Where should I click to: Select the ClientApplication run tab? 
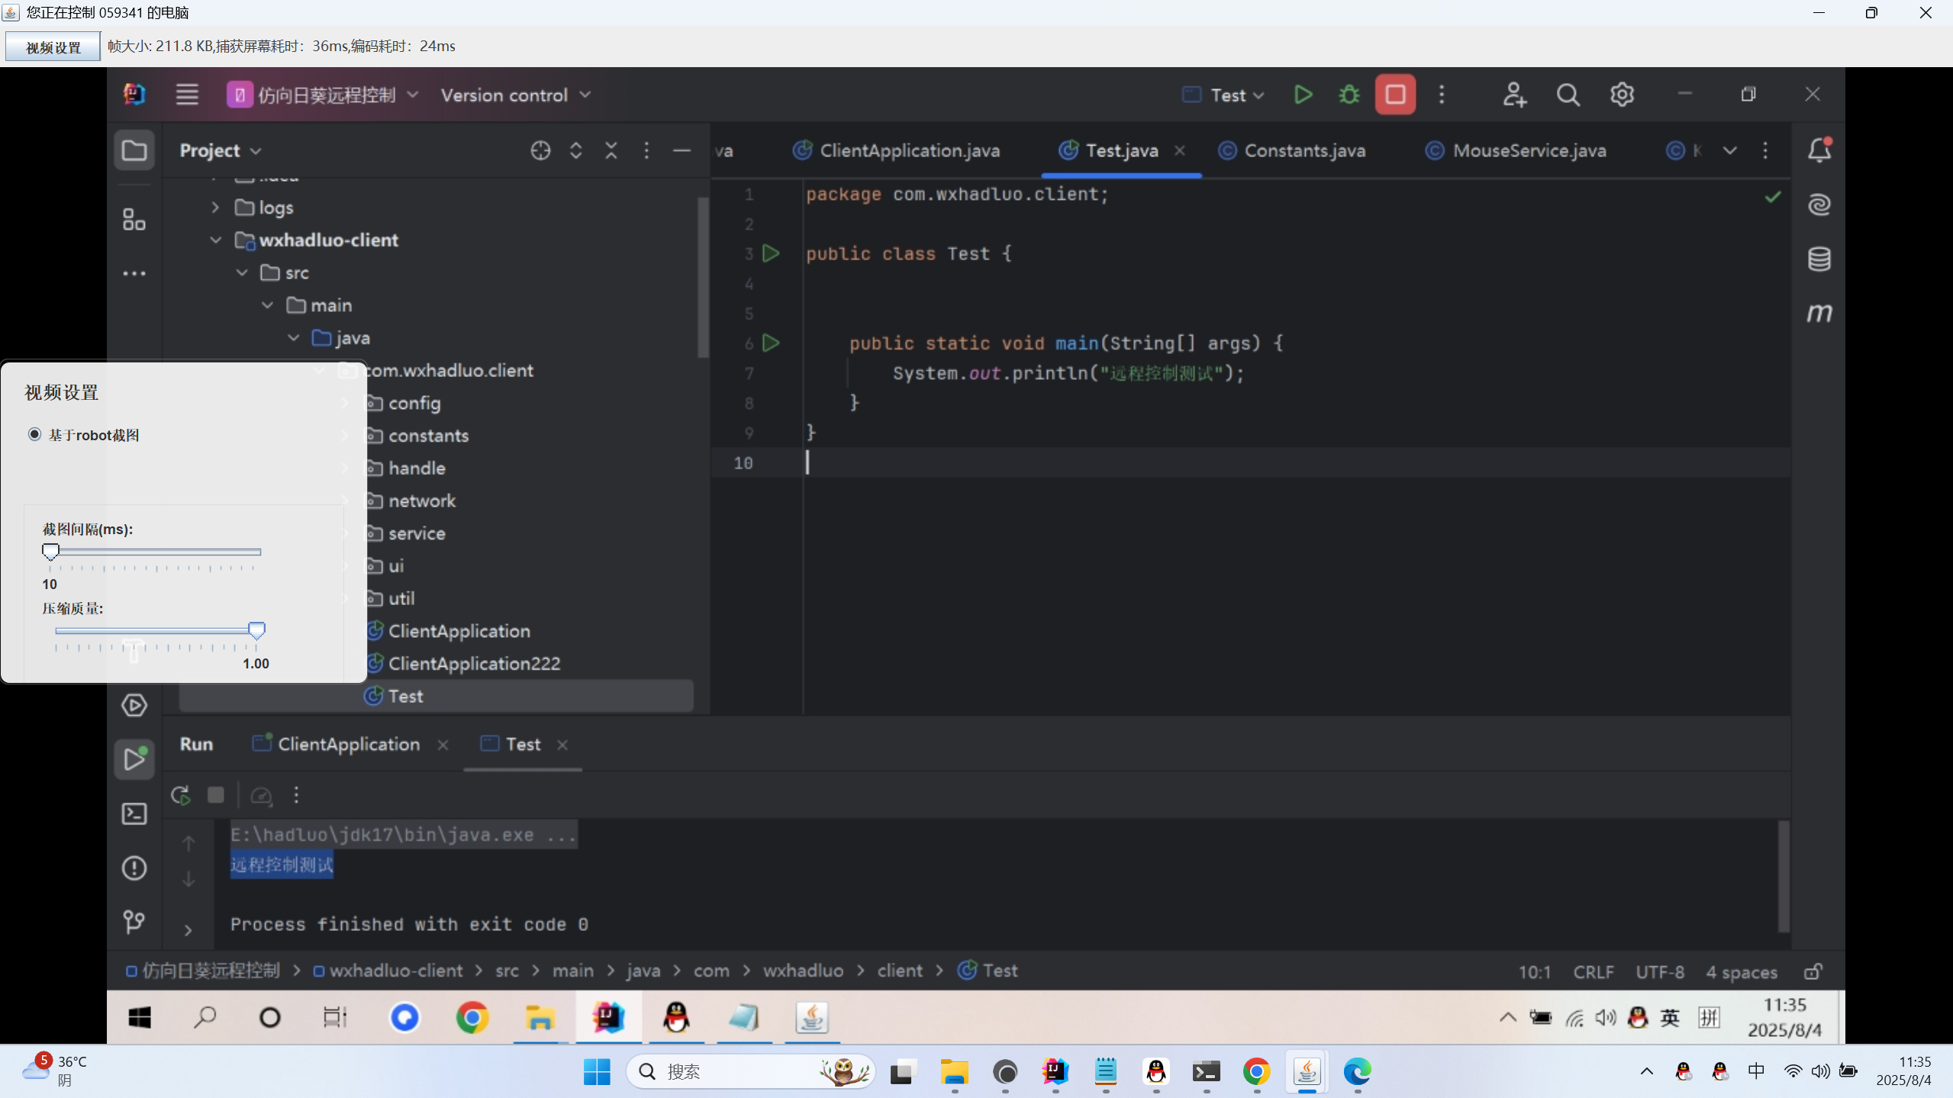point(348,744)
